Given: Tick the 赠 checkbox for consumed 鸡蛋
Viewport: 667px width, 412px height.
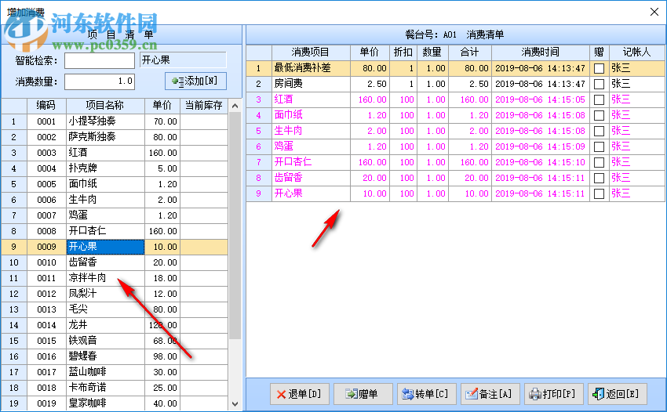Looking at the screenshot, I should click(599, 147).
